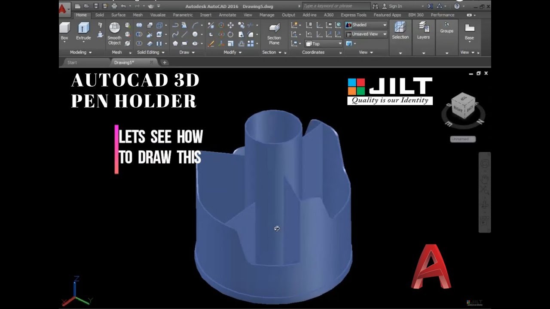Click the Mesh panel dialog launcher arrow
This screenshot has height=309, width=550.
click(130, 53)
